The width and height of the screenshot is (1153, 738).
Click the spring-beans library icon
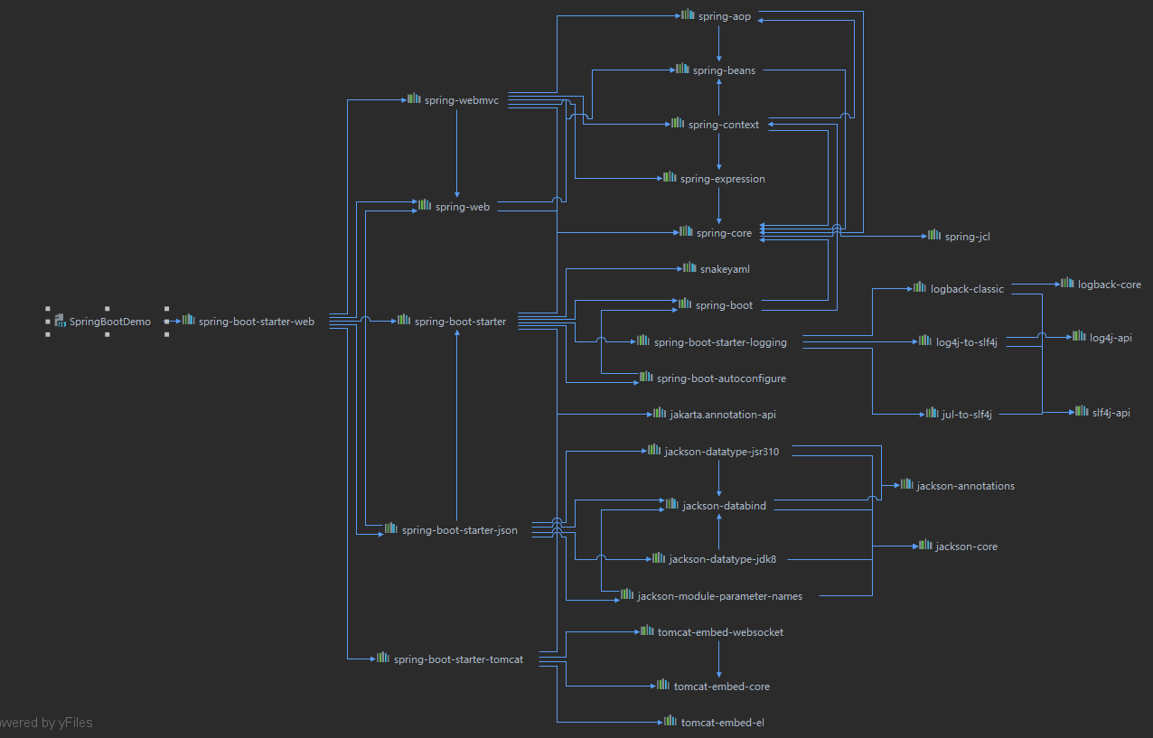pos(683,69)
